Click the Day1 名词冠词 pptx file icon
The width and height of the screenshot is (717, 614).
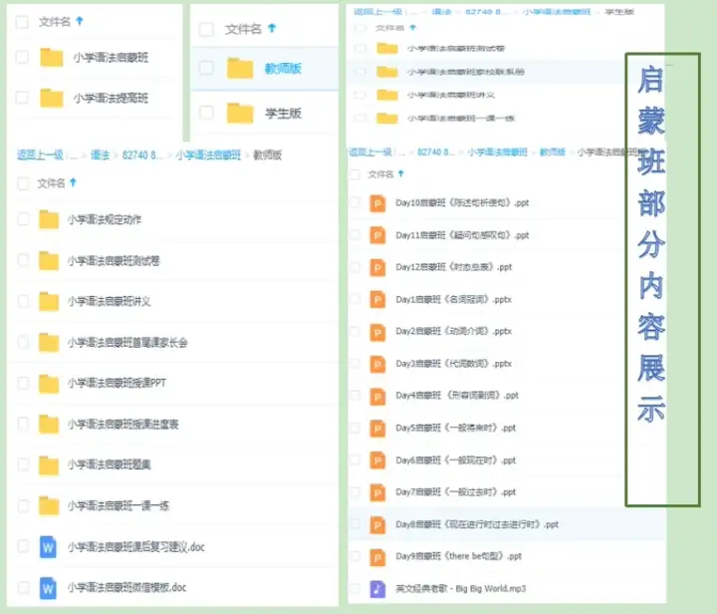(x=377, y=299)
